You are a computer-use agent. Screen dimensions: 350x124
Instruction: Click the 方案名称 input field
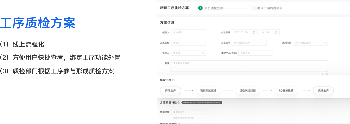click(x=188, y=43)
